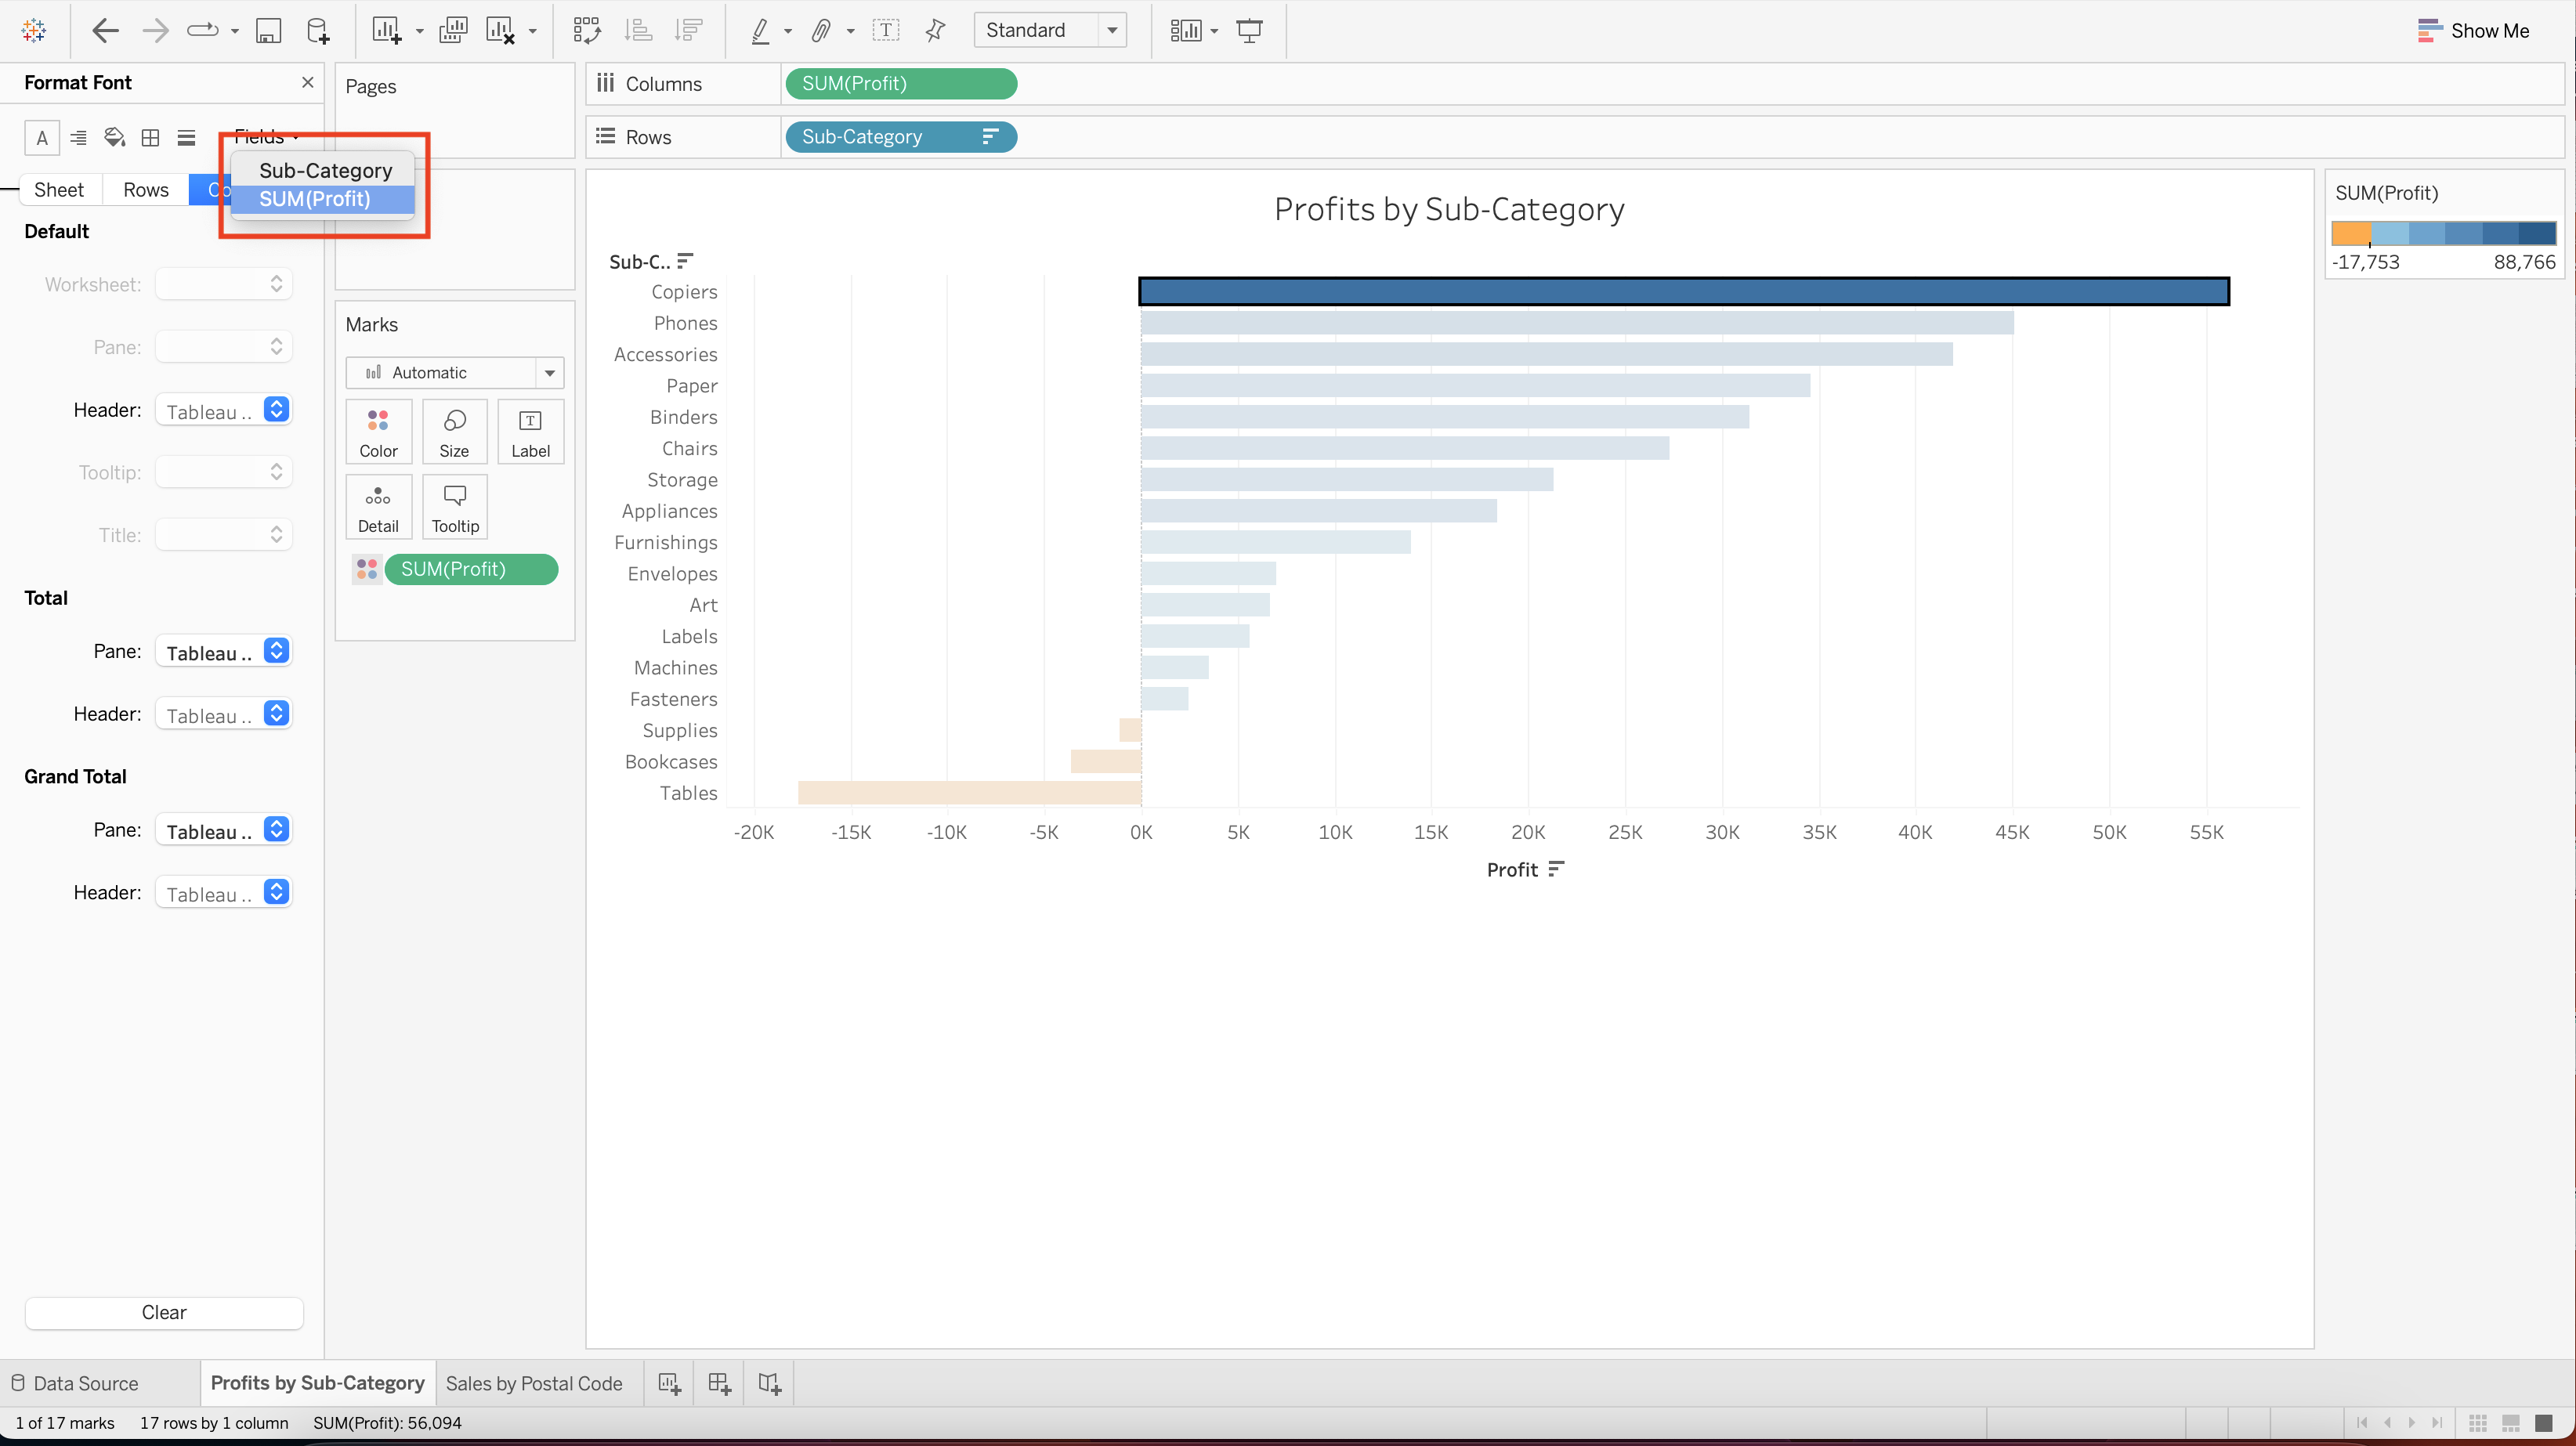Select the Shading paint bucket icon

click(x=115, y=138)
